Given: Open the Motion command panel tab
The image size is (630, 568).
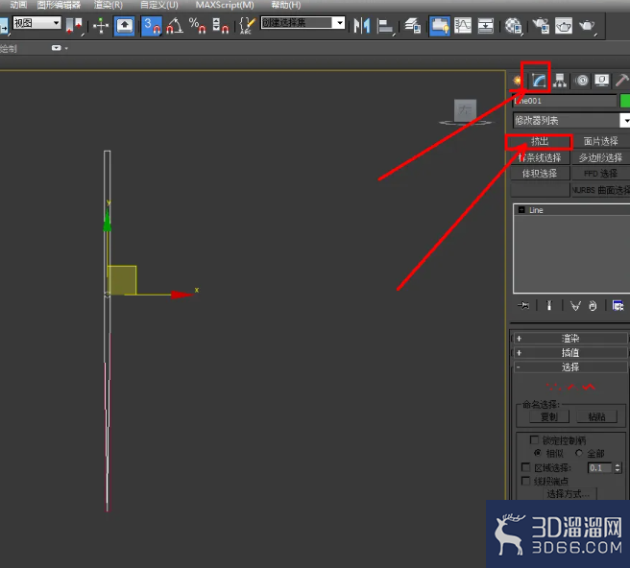Looking at the screenshot, I should [581, 81].
